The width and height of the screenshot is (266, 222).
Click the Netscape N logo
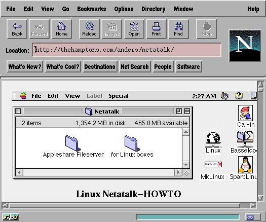[245, 46]
